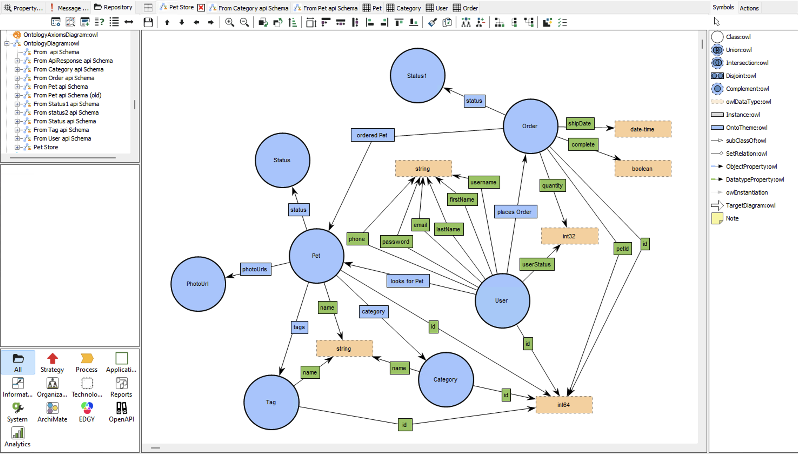Expand From Tag api Schema node
The height and width of the screenshot is (454, 798).
tap(17, 130)
